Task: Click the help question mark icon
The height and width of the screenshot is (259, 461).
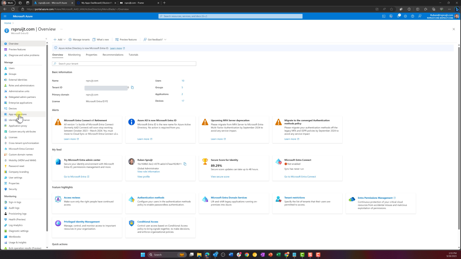Action: click(413, 16)
